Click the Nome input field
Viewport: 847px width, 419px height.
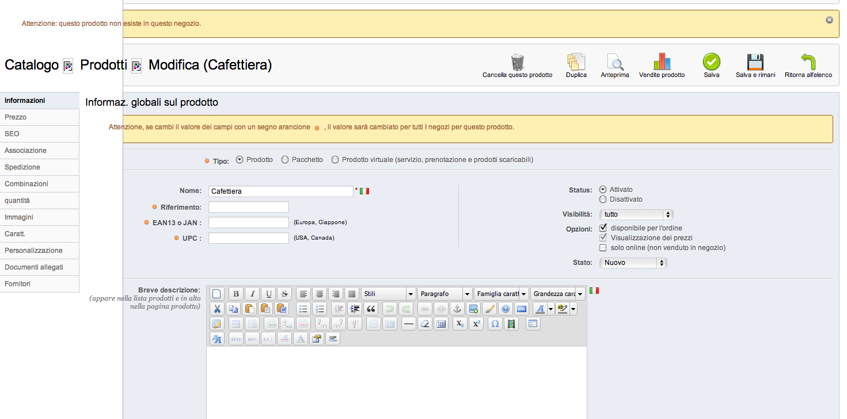(x=281, y=191)
